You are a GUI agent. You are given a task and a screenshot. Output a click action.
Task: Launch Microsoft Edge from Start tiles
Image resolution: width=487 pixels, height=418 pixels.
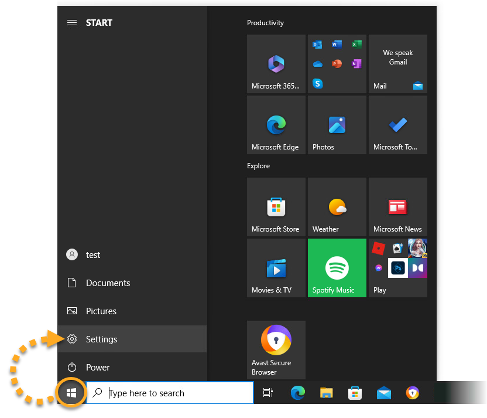[x=276, y=125]
